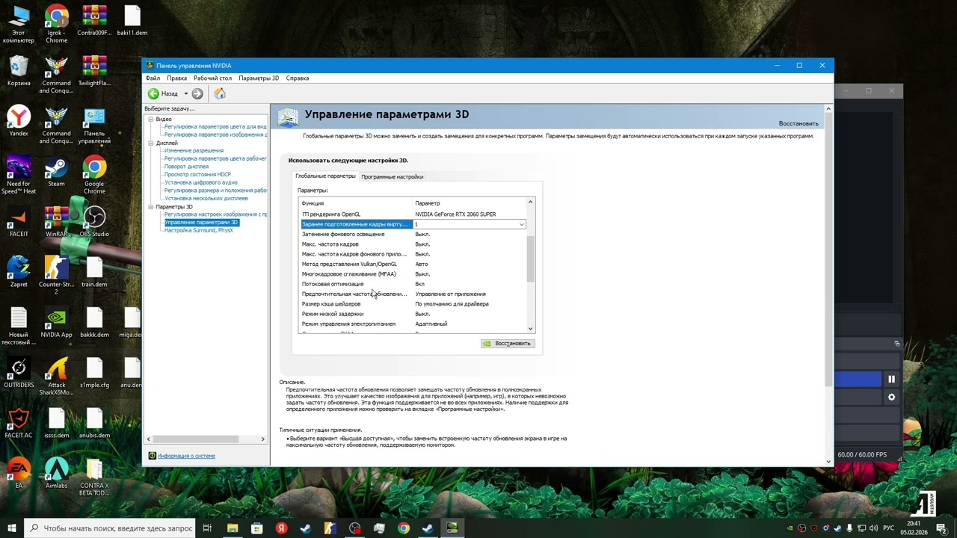Open OBS Studio desktop shortcut
Screen dimensions: 957x538
[x=94, y=223]
